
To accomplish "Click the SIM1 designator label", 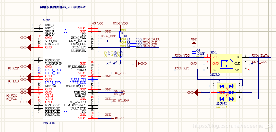I will 214,52.
